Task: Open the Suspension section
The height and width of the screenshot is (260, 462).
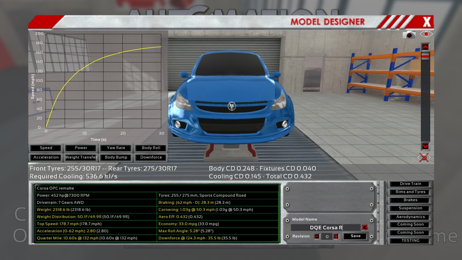Action: click(410, 208)
